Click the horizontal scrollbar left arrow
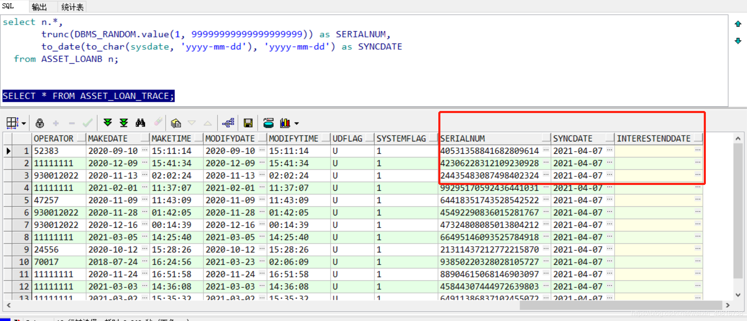 9,305
